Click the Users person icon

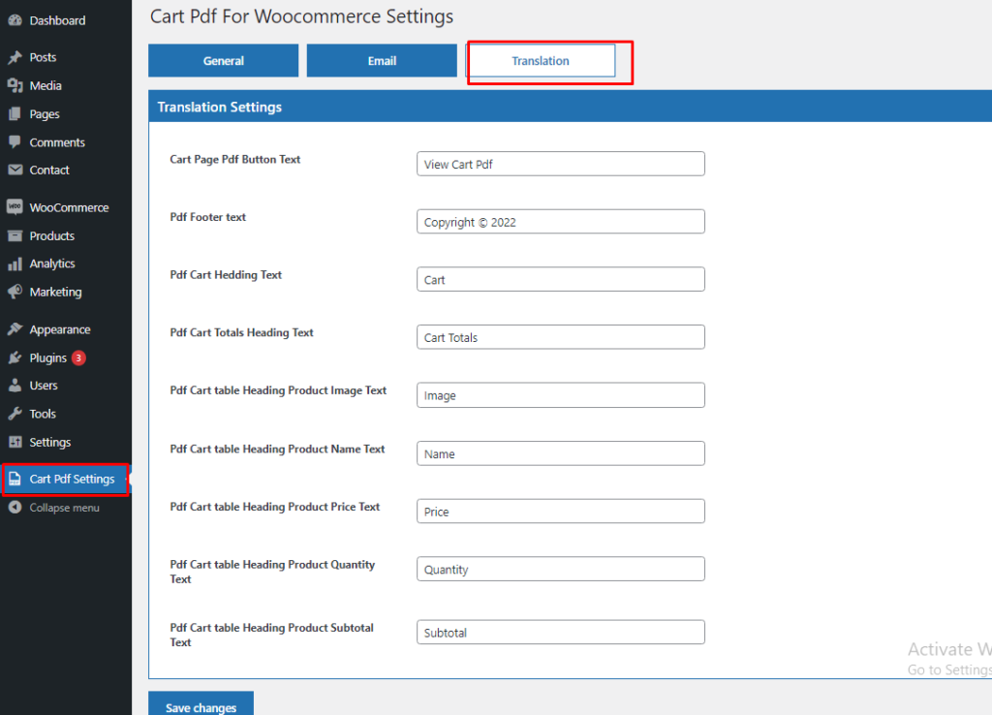coord(15,386)
